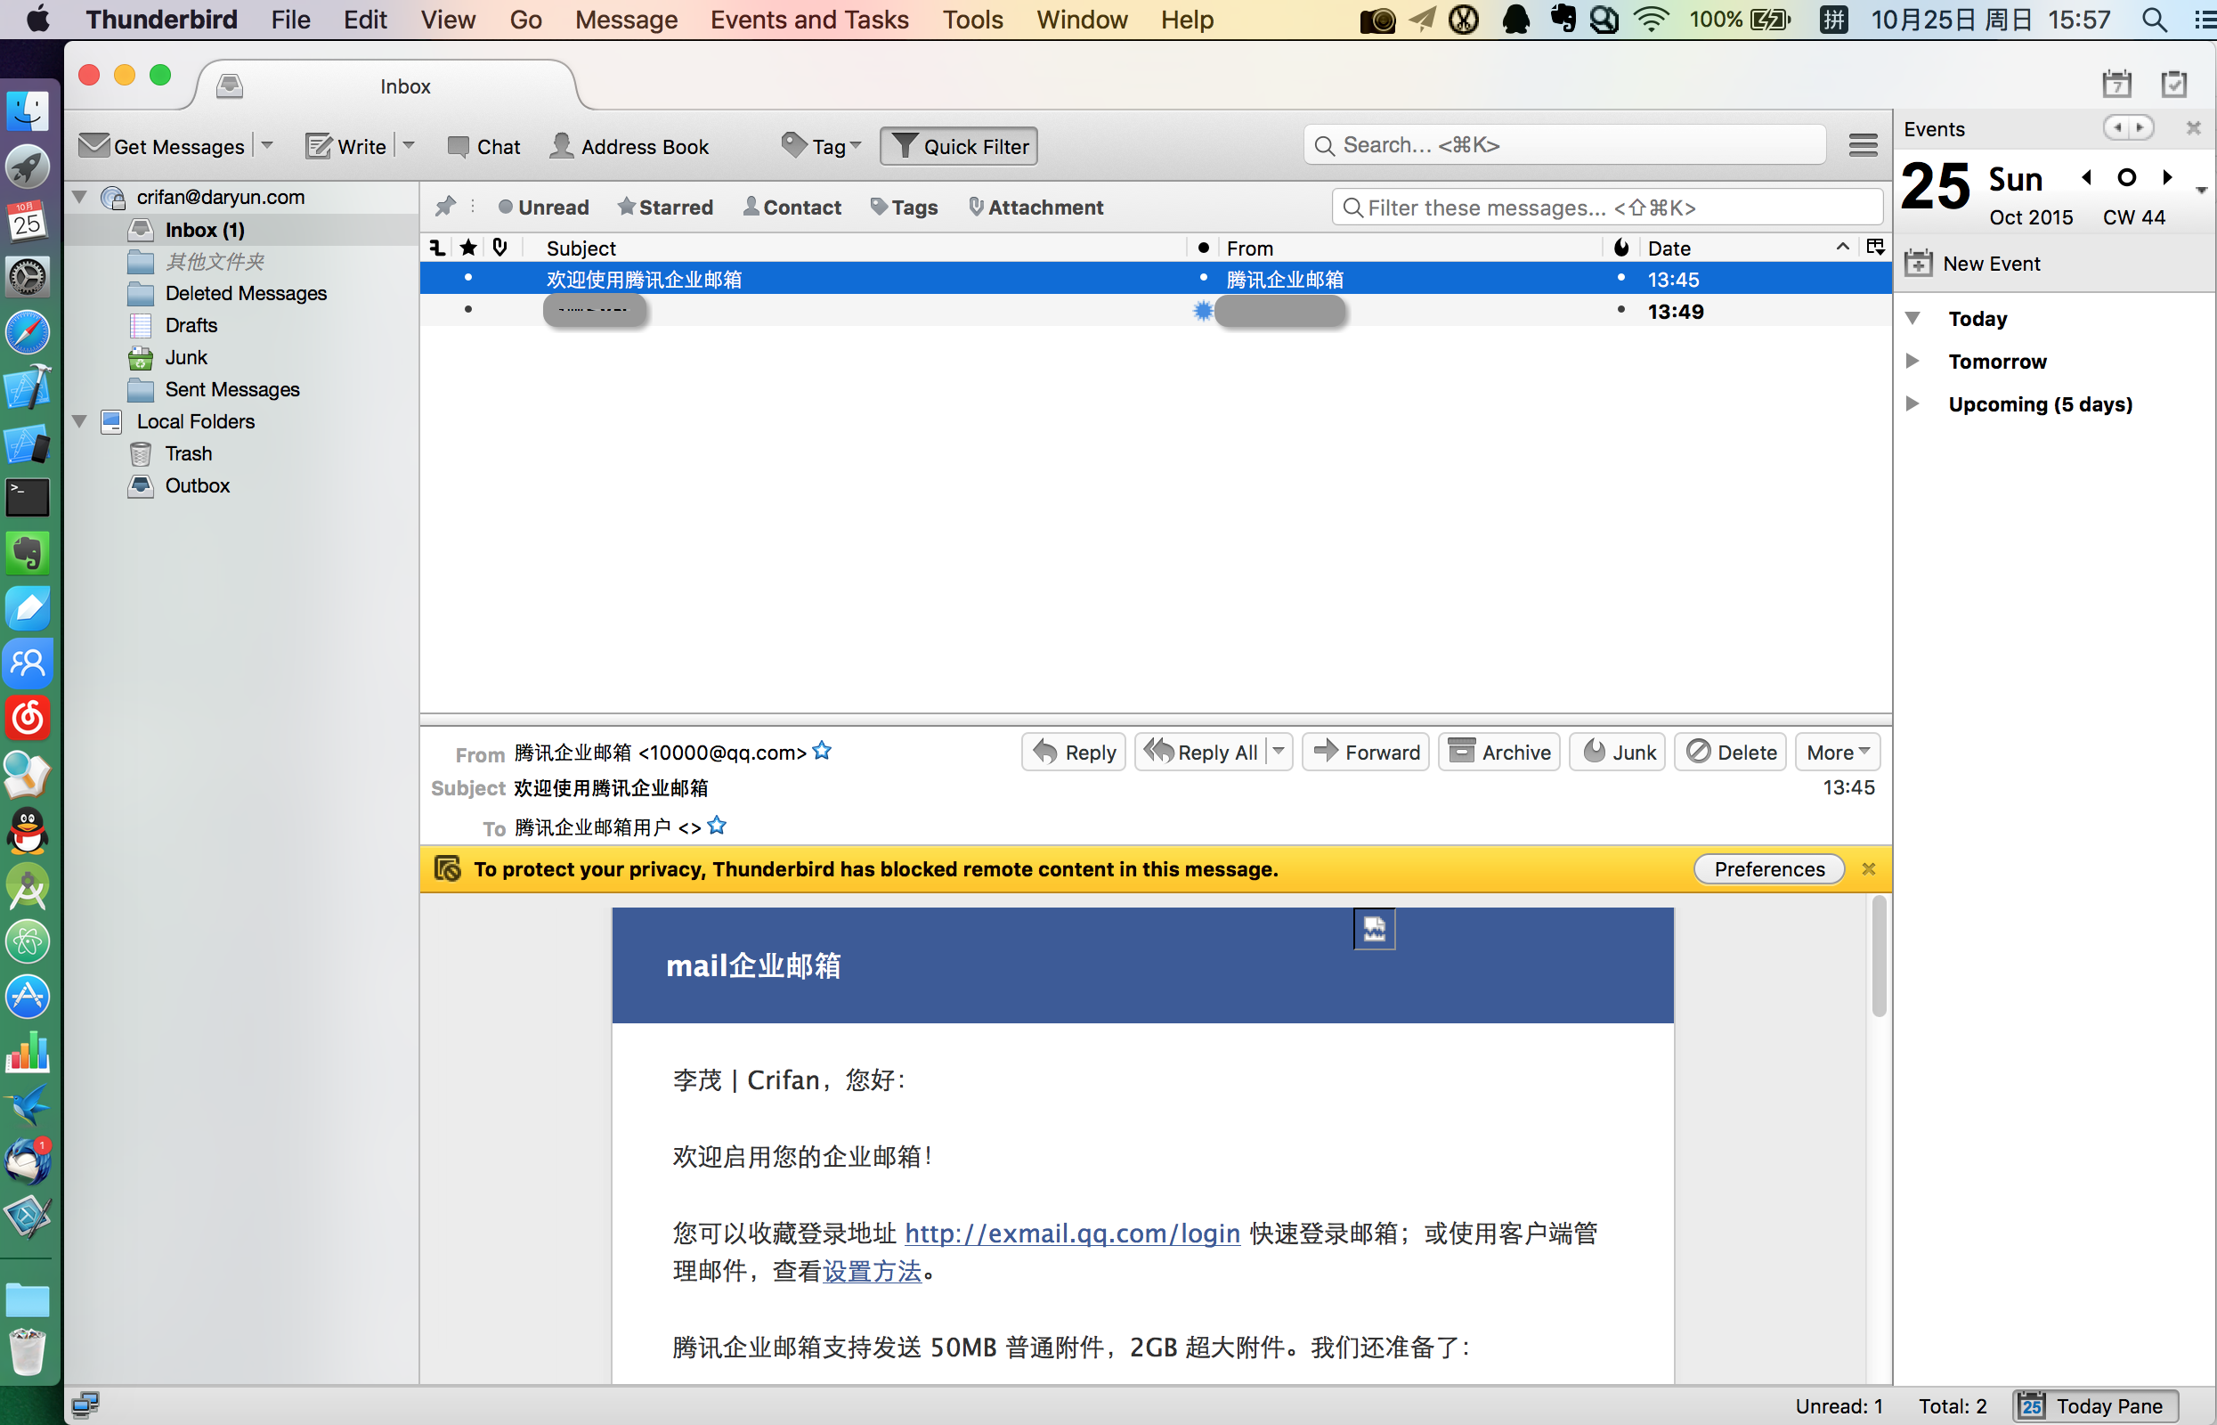
Task: Open the More actions dropdown
Action: coord(1837,752)
